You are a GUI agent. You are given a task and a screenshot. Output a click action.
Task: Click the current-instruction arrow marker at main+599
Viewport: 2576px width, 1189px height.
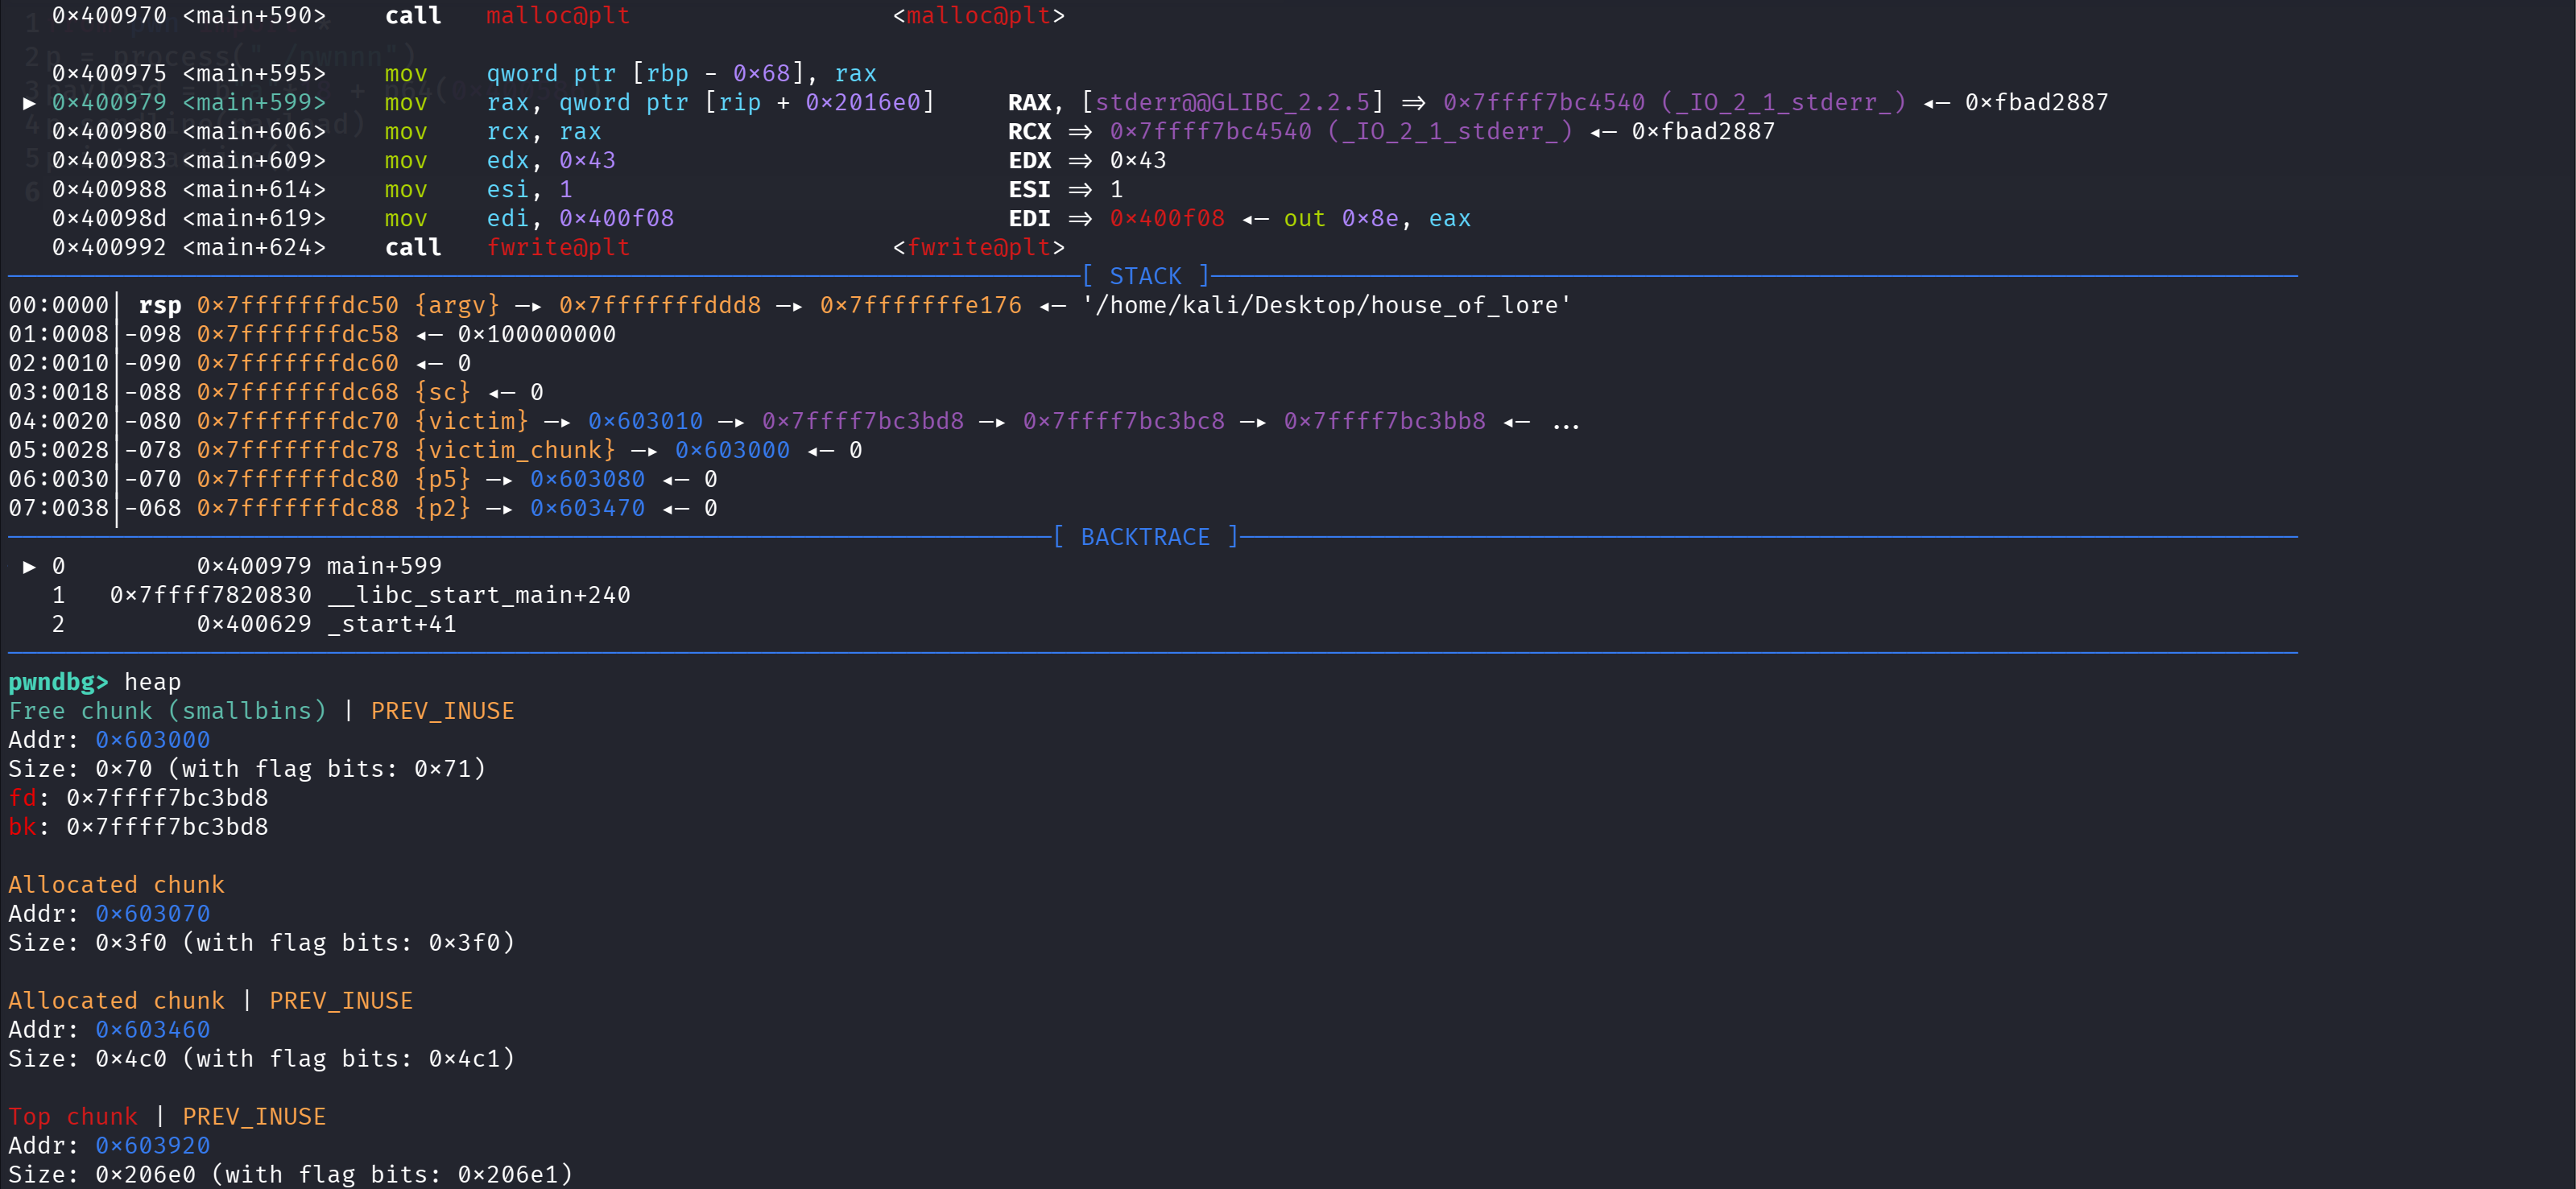pyautogui.click(x=29, y=102)
